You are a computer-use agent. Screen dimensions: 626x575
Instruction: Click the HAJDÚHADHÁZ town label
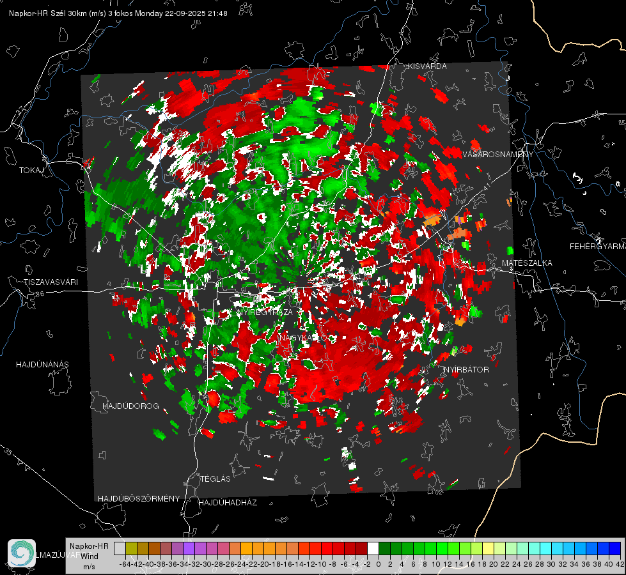[x=228, y=502]
